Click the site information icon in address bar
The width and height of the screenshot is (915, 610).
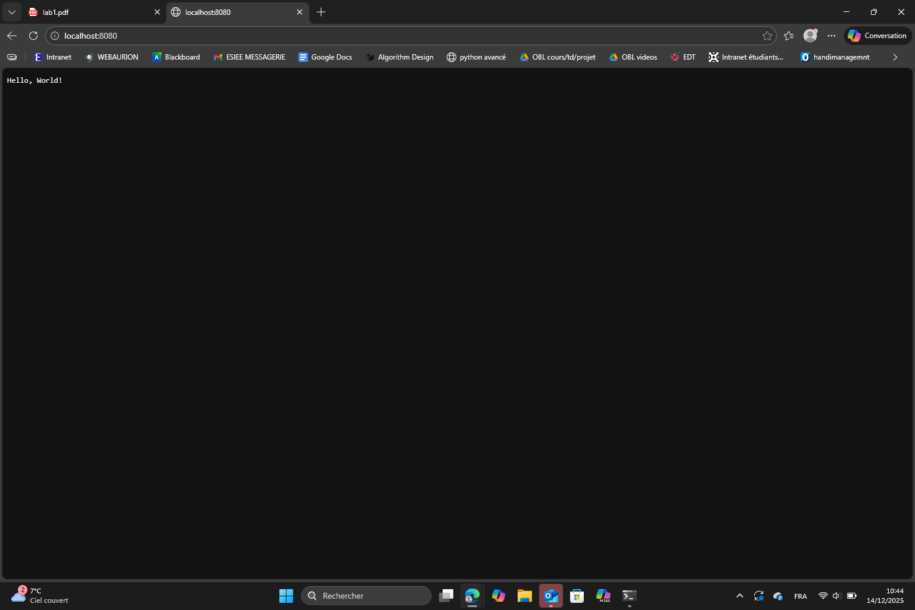[54, 36]
